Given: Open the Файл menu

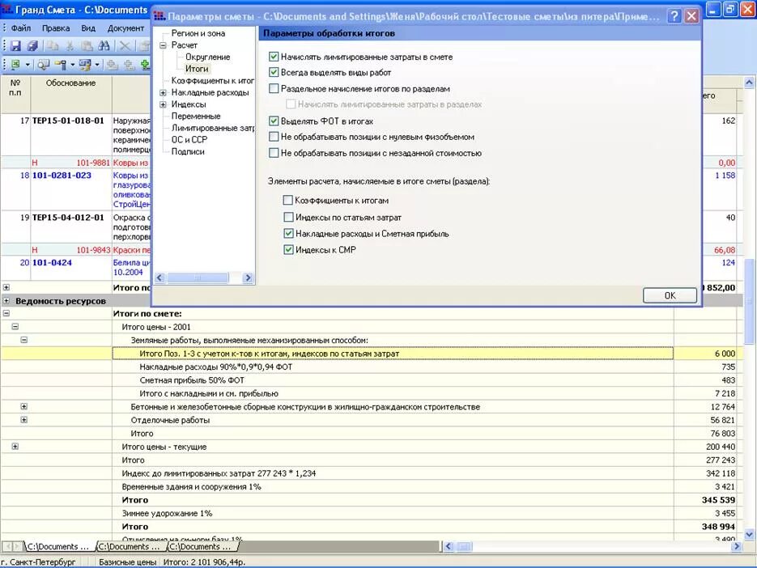Looking at the screenshot, I should click(x=21, y=28).
